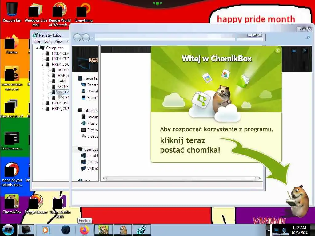The image size is (315, 236).
Task: Expand the SAM registry subkey
Action: (48, 81)
